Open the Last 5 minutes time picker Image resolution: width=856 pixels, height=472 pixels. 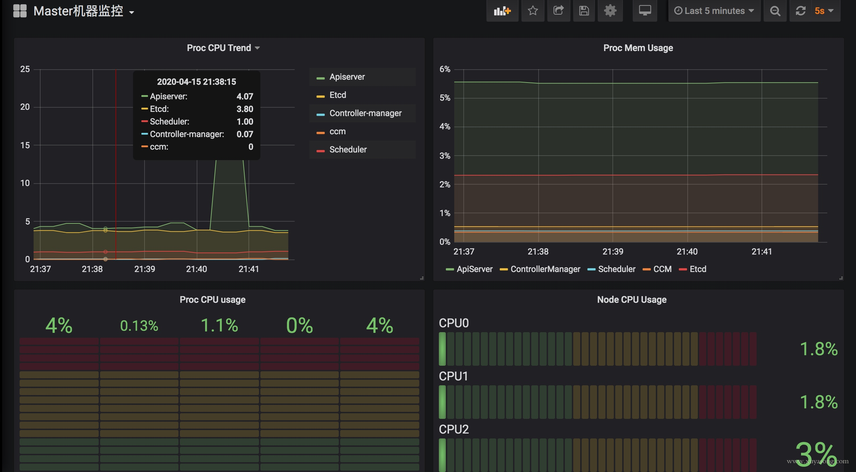(x=714, y=11)
